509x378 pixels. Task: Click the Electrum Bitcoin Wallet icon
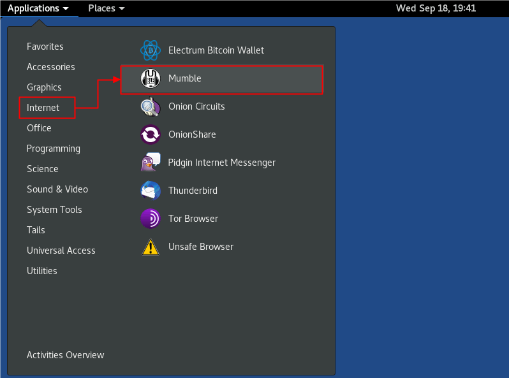(x=151, y=50)
